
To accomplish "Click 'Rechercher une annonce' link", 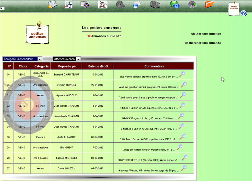I will (203, 43).
